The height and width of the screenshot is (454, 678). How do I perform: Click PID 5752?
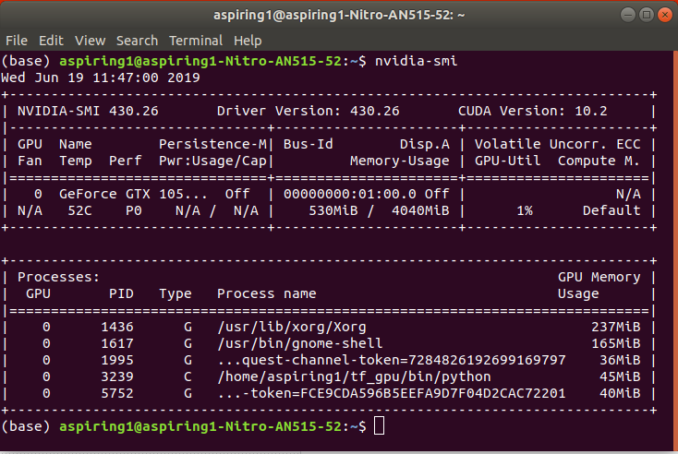coord(117,393)
